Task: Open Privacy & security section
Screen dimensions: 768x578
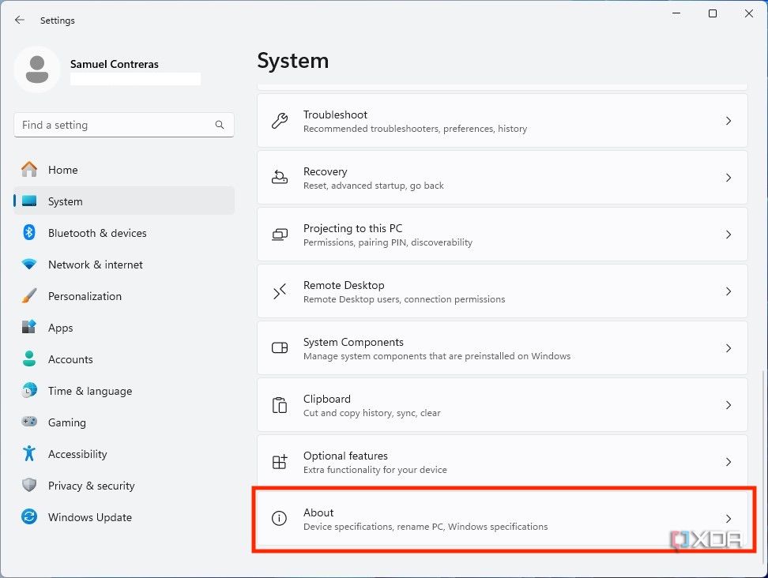Action: 124,485
